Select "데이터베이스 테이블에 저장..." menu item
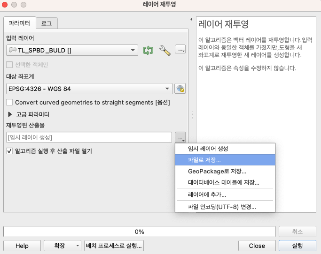321x254 pixels. (225, 182)
